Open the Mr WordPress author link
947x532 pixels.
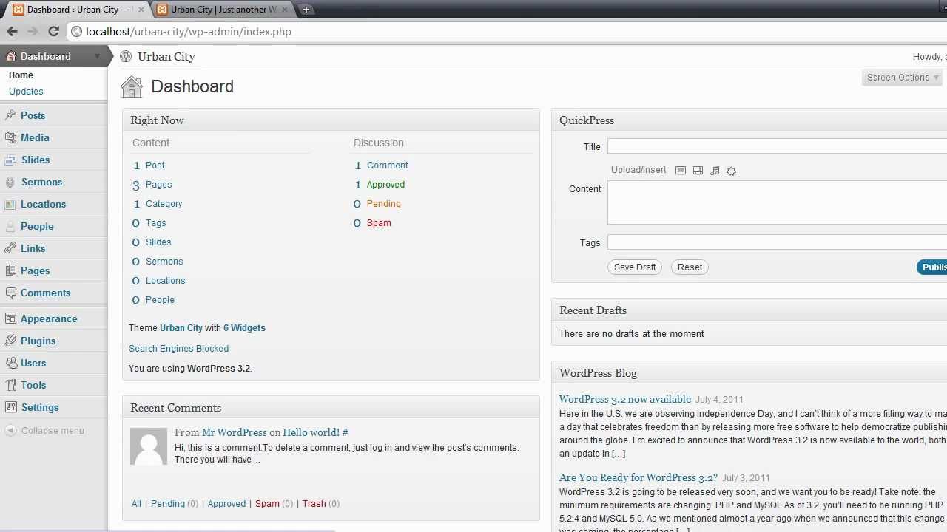(234, 432)
